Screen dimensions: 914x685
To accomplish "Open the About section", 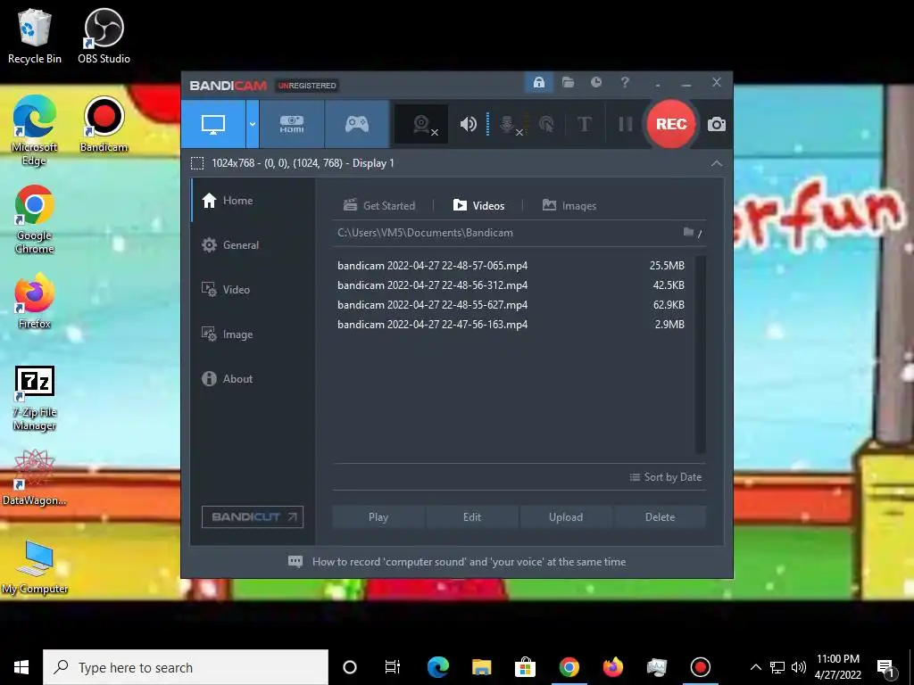I will (x=253, y=378).
